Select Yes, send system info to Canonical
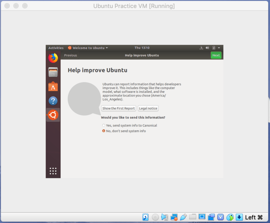Image resolution: width=270 pixels, height=223 pixels. click(x=130, y=125)
